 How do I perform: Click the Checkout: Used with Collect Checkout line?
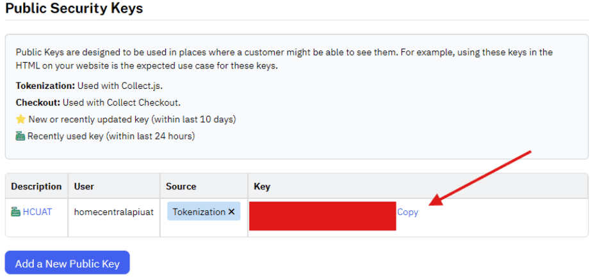[x=98, y=102]
